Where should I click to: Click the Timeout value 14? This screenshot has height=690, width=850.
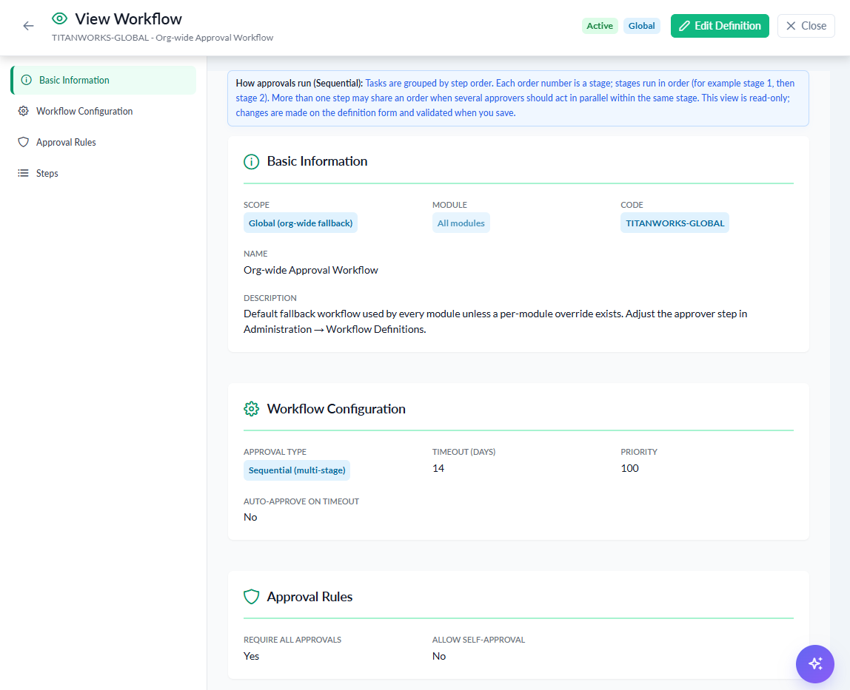[438, 468]
